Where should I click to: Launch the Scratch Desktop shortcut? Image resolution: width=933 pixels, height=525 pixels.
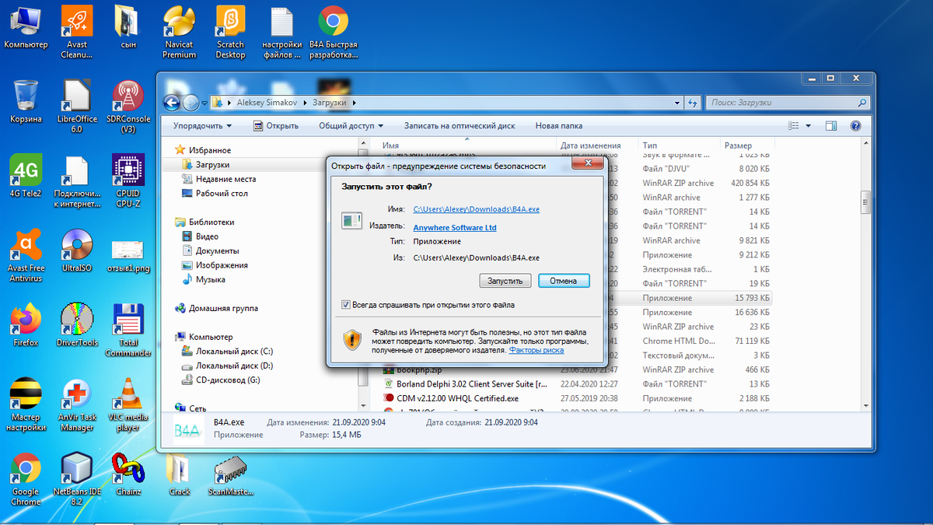tap(230, 31)
